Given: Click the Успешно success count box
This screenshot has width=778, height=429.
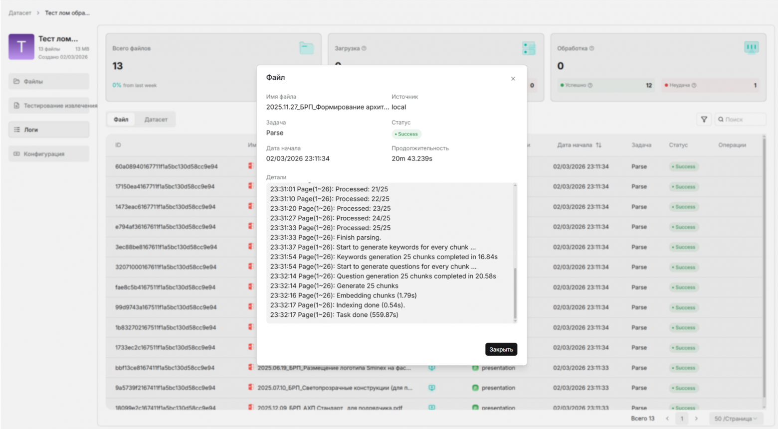Looking at the screenshot, I should tap(606, 85).
